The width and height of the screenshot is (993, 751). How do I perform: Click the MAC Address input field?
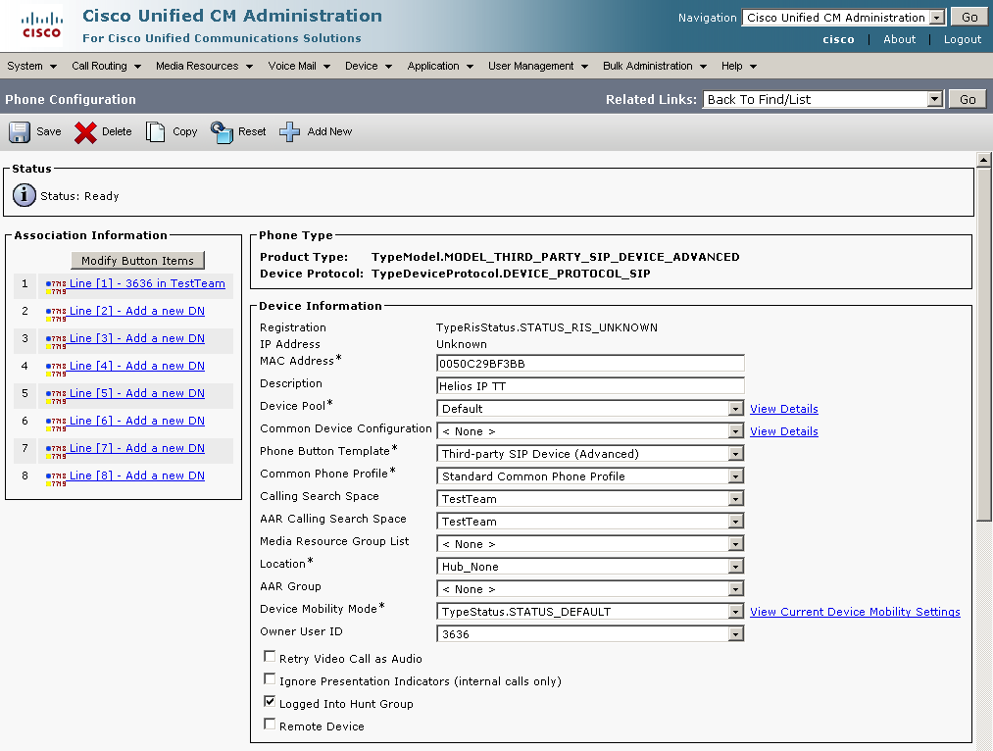pyautogui.click(x=590, y=364)
